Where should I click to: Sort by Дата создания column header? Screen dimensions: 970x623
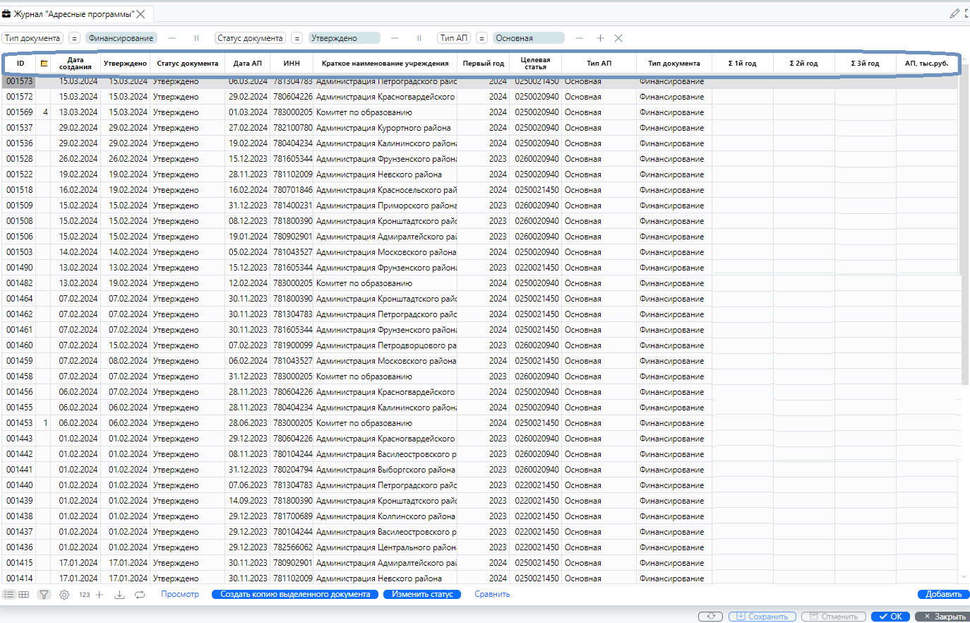click(75, 63)
